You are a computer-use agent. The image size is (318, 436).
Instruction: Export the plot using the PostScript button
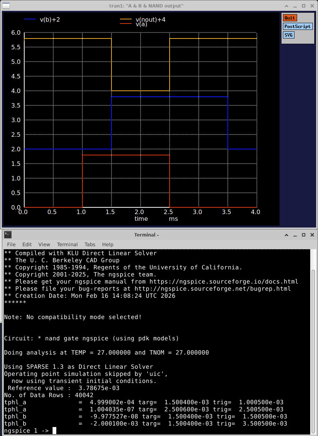point(297,26)
